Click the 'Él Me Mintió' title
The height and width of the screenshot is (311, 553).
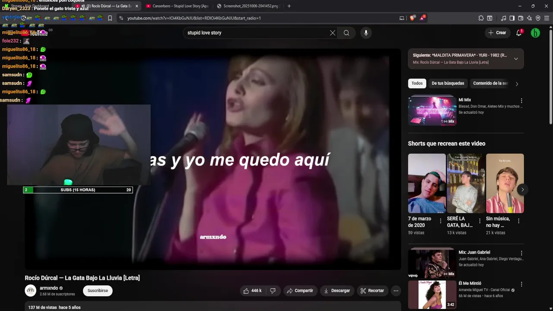pyautogui.click(x=470, y=283)
